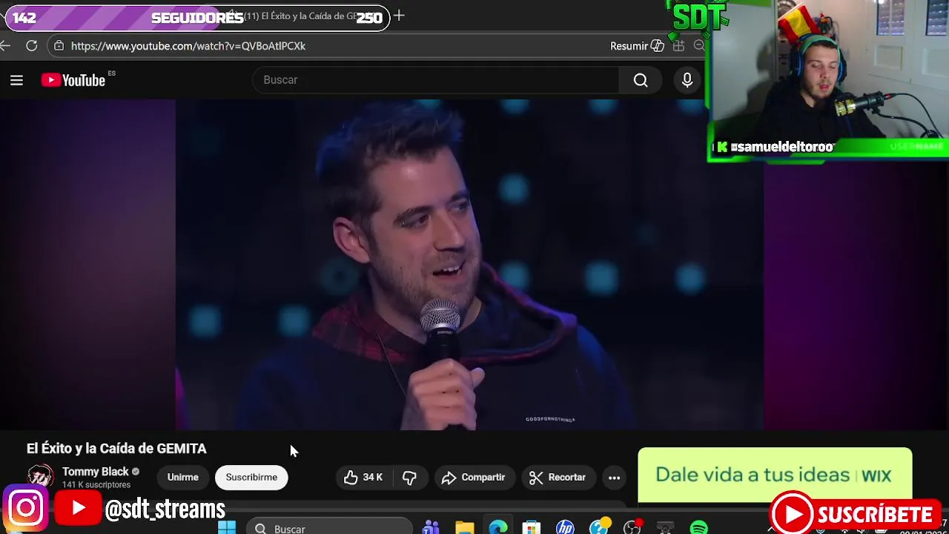Viewport: 949px width, 534px height.
Task: Open the camera app icon in taskbar
Action: [x=666, y=528]
